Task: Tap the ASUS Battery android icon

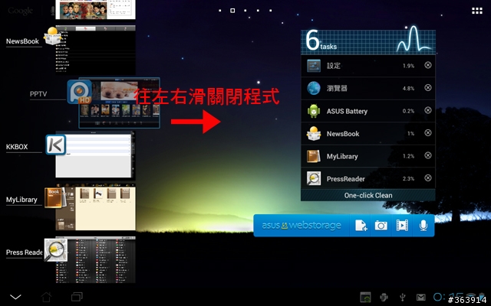Action: [x=314, y=111]
